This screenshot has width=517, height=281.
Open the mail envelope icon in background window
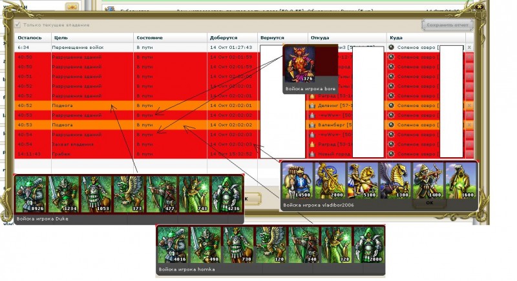(x=72, y=7)
